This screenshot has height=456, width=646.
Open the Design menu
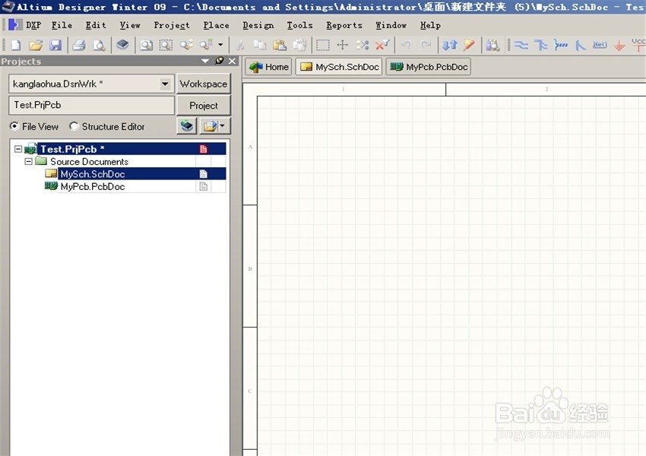click(258, 26)
